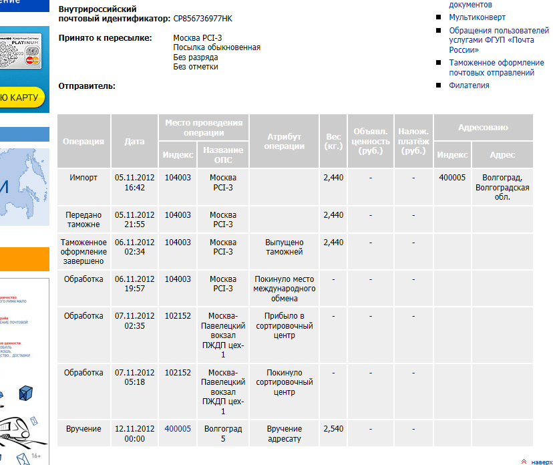Click the orange banner strip on the left
This screenshot has width=553, height=465.
[24, 257]
